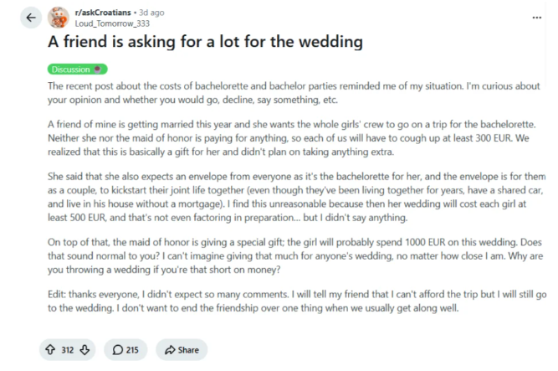Viewport: 558px width, 371px height.
Task: Click the 312 vote count number
Action: point(68,350)
